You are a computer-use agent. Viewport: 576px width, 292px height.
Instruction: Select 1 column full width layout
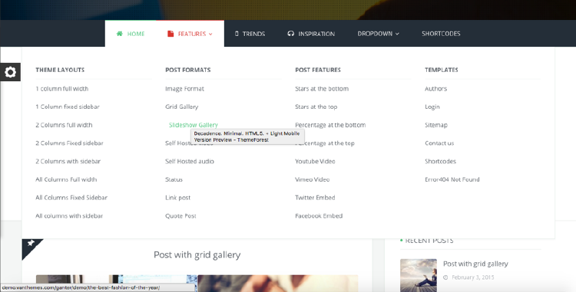[x=61, y=89]
